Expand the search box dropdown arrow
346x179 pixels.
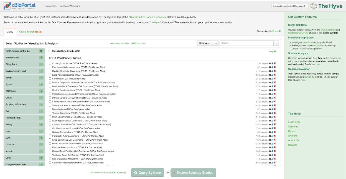click(x=276, y=43)
